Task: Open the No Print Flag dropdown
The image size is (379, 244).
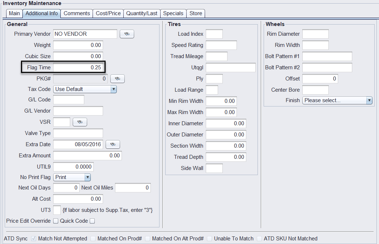Action: [x=72, y=177]
